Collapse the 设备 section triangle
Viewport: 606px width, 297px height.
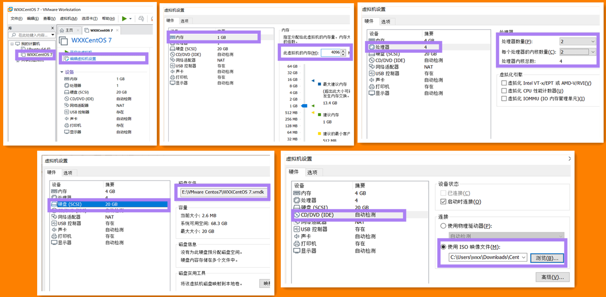tap(62, 72)
